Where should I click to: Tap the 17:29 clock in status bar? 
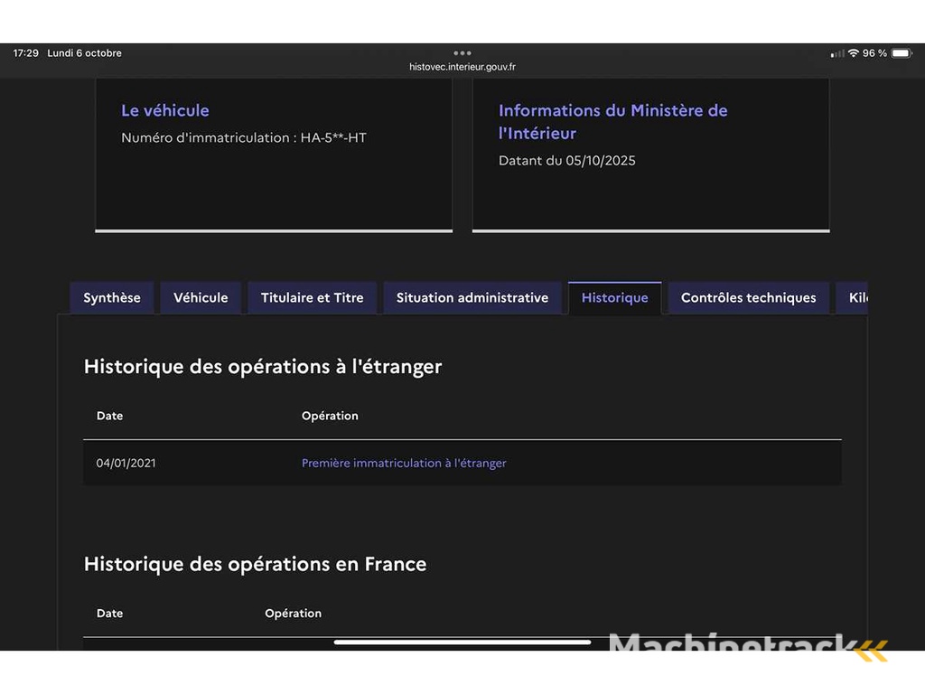point(26,53)
